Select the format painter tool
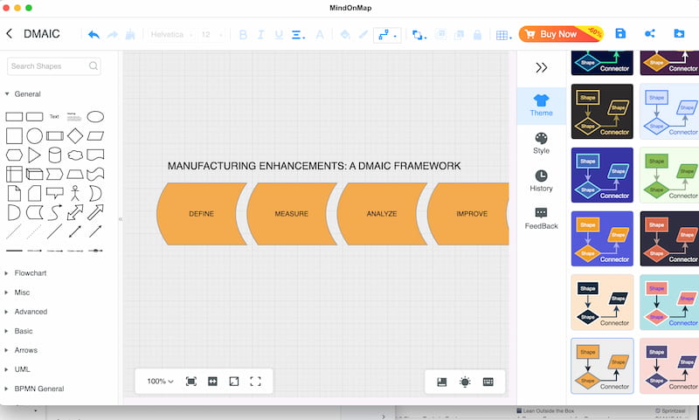The image size is (699, 420). tap(130, 35)
